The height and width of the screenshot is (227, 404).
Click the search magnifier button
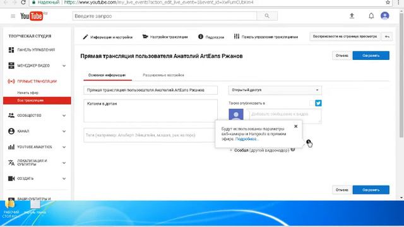pyautogui.click(x=267, y=16)
